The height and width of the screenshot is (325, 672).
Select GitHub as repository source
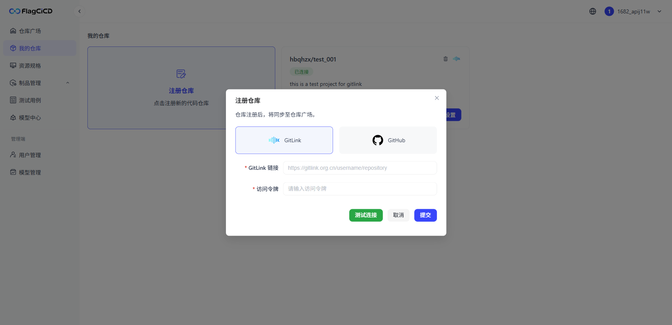pyautogui.click(x=388, y=140)
